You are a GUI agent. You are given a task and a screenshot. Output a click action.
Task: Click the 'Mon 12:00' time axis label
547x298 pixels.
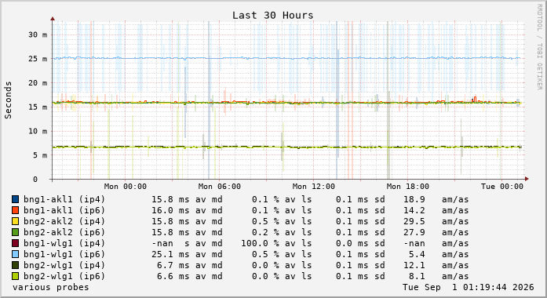(x=314, y=187)
